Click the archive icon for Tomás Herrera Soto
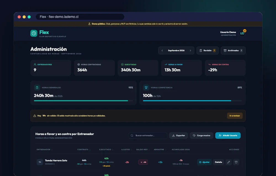276x176 pixels. pos(236,162)
